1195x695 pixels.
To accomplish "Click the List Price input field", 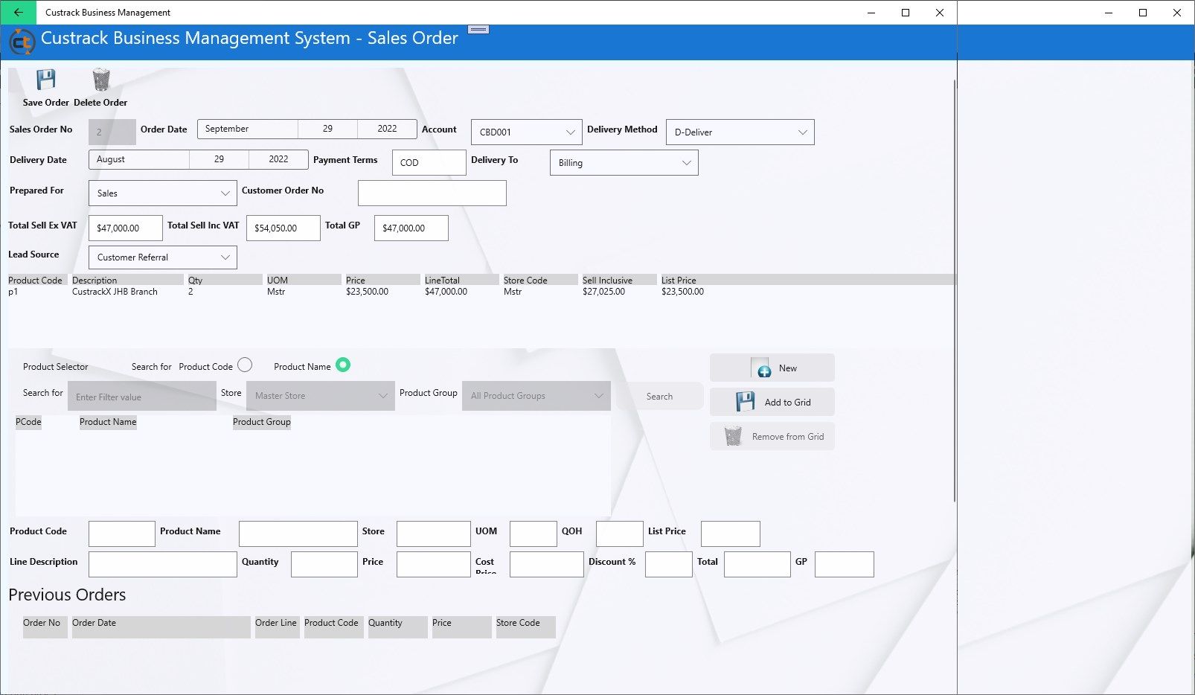I will [731, 534].
